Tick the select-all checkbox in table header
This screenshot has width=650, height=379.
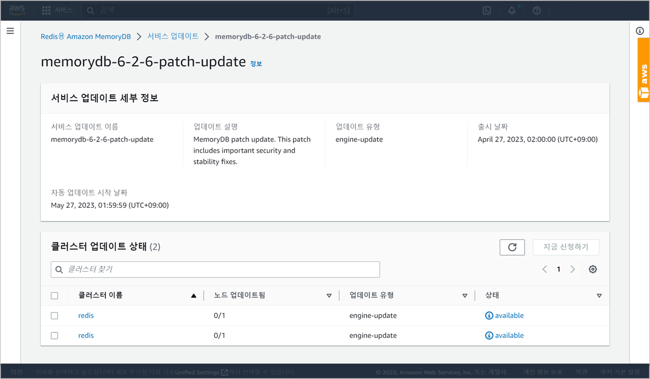pos(54,296)
